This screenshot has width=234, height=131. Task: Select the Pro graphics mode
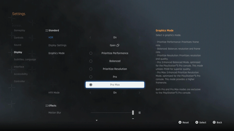(115, 77)
